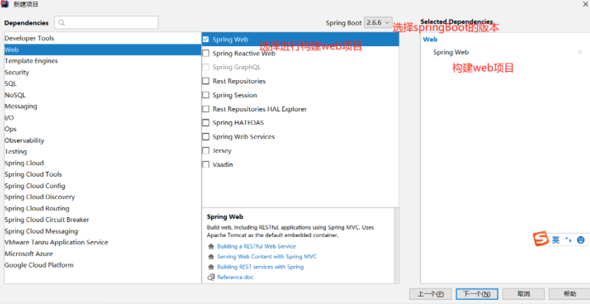Click home icon beside Building a RESTful Web Service
This screenshot has height=304, width=590.
coord(210,246)
